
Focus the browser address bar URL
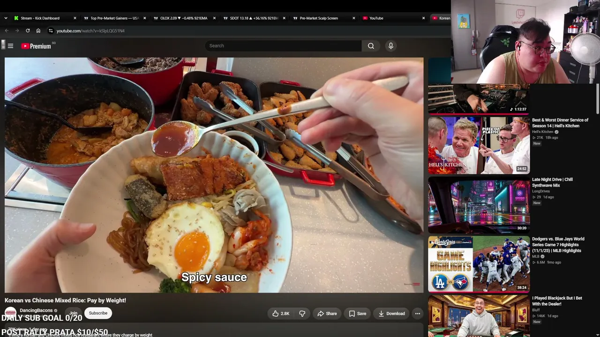click(90, 31)
